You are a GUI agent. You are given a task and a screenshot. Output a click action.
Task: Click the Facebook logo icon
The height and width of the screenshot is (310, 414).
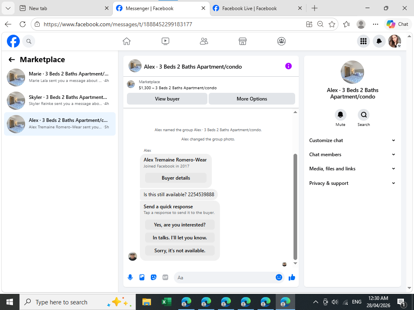tap(13, 41)
